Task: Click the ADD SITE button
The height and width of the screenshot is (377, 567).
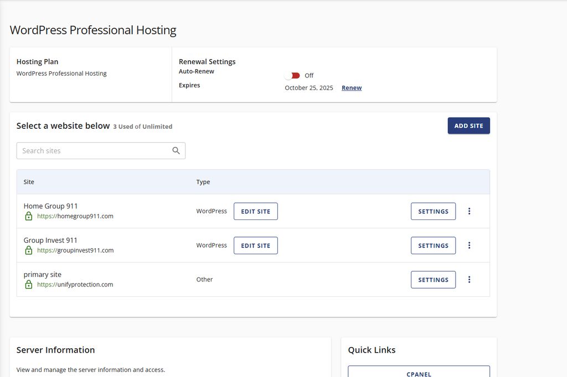Action: (468, 125)
